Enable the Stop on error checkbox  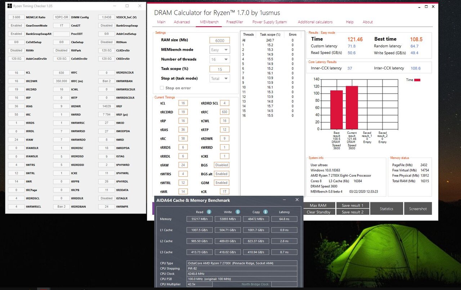click(x=162, y=88)
